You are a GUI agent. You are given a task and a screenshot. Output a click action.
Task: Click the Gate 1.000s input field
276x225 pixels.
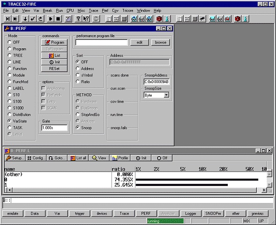pyautogui.click(x=54, y=127)
